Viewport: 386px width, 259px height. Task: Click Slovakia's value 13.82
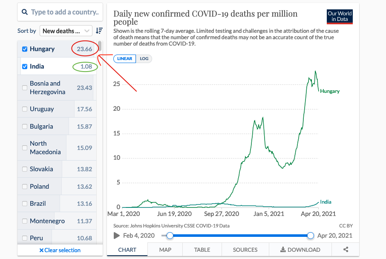(x=84, y=169)
